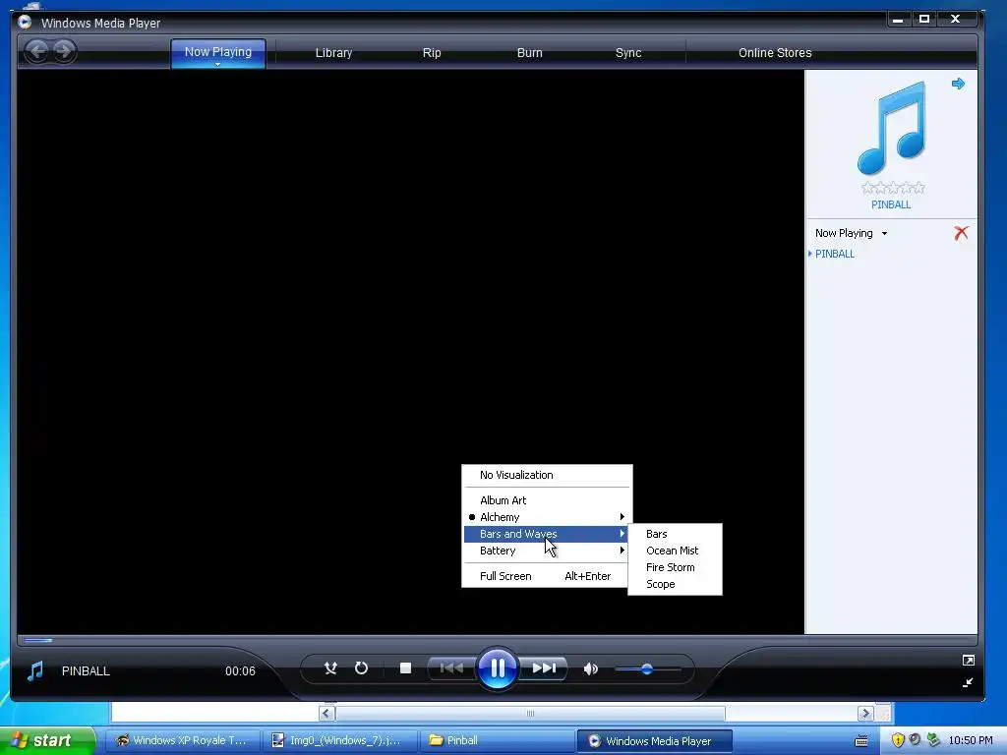Click the clock showing 10:50 PM
Screen dimensions: 1007x755
pos(971,740)
